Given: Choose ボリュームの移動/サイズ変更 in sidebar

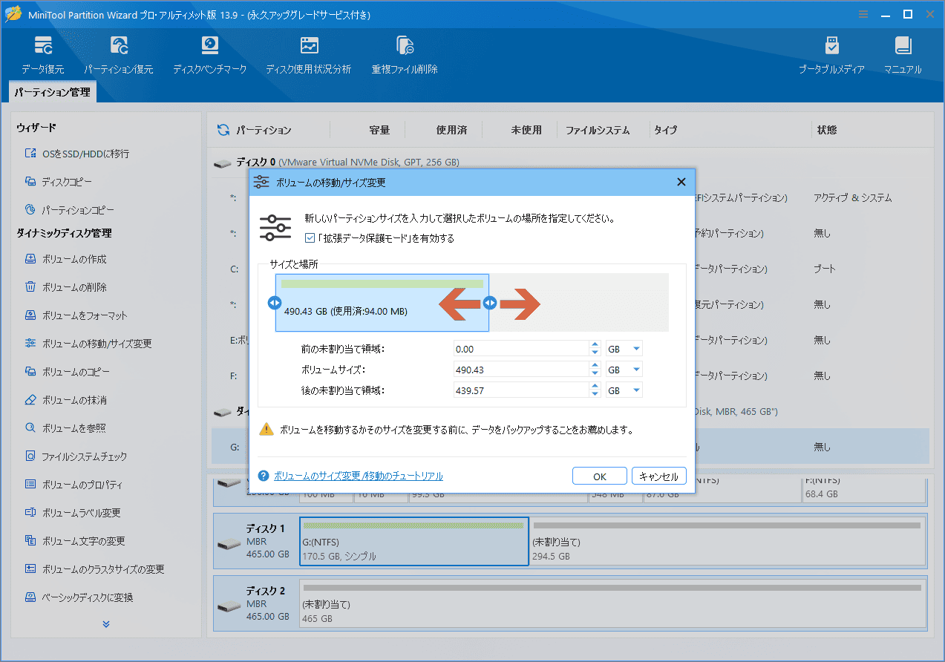Looking at the screenshot, I should 88,344.
